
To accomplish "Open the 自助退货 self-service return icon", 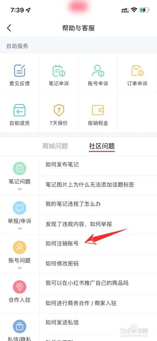I will click(x=19, y=110).
